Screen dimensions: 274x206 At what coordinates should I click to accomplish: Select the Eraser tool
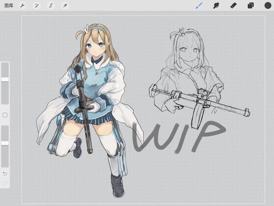click(x=233, y=6)
